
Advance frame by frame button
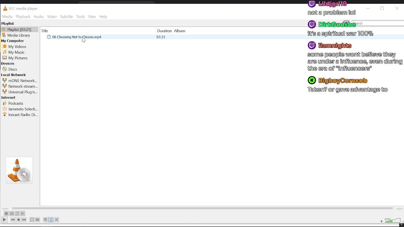pos(23,213)
